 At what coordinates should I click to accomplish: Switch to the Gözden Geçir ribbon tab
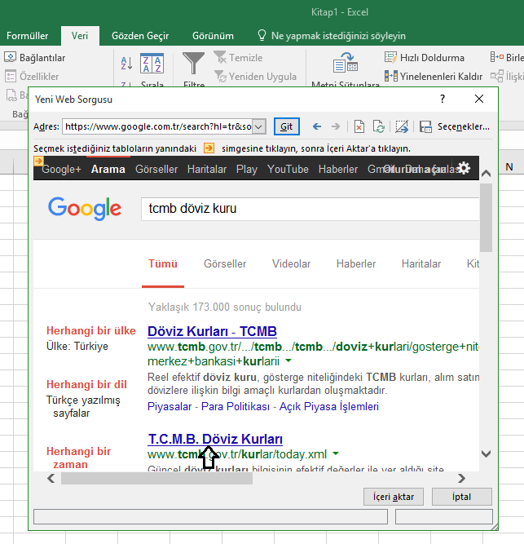[140, 36]
